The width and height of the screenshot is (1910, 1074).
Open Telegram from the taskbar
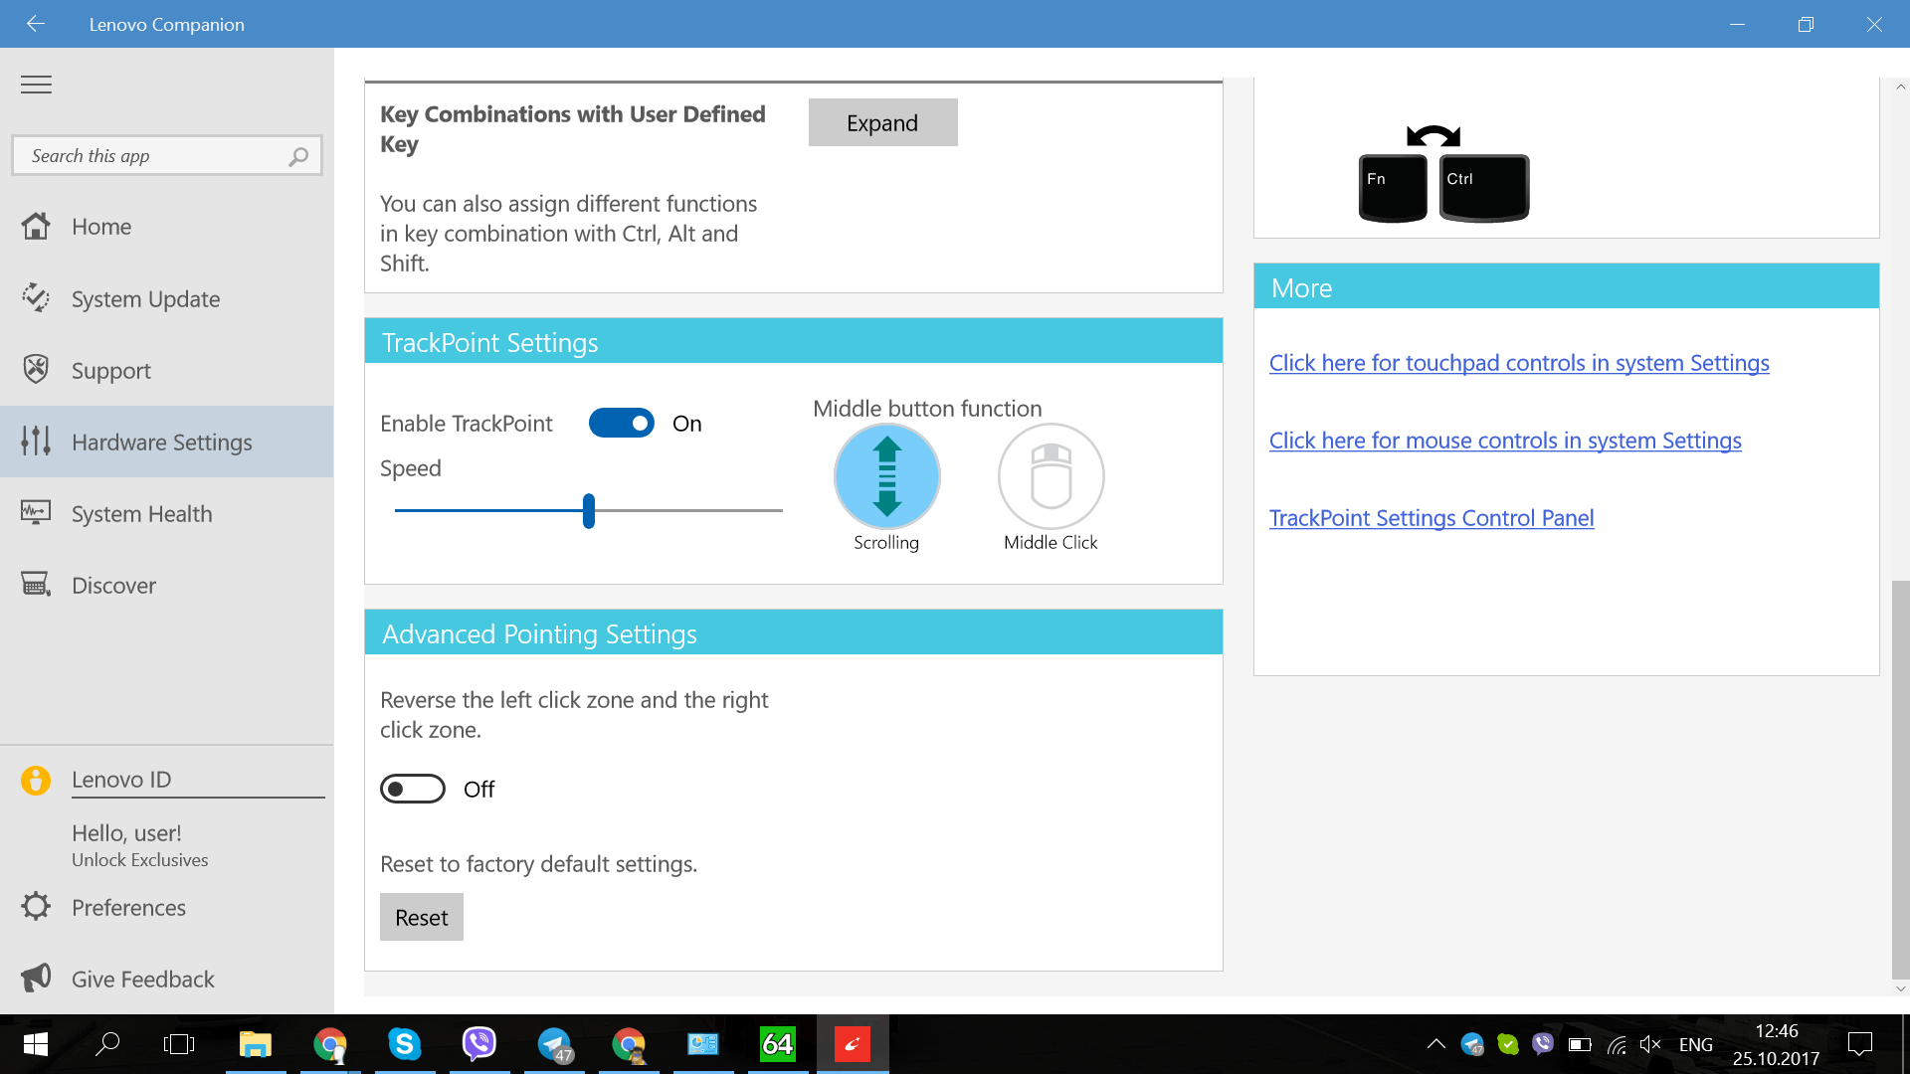(x=554, y=1043)
